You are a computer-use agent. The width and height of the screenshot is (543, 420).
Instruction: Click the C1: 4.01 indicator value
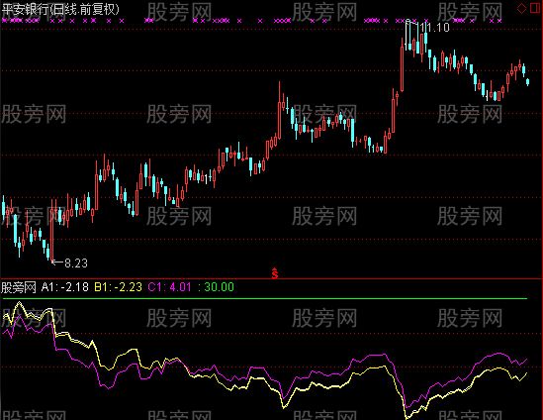(x=169, y=287)
